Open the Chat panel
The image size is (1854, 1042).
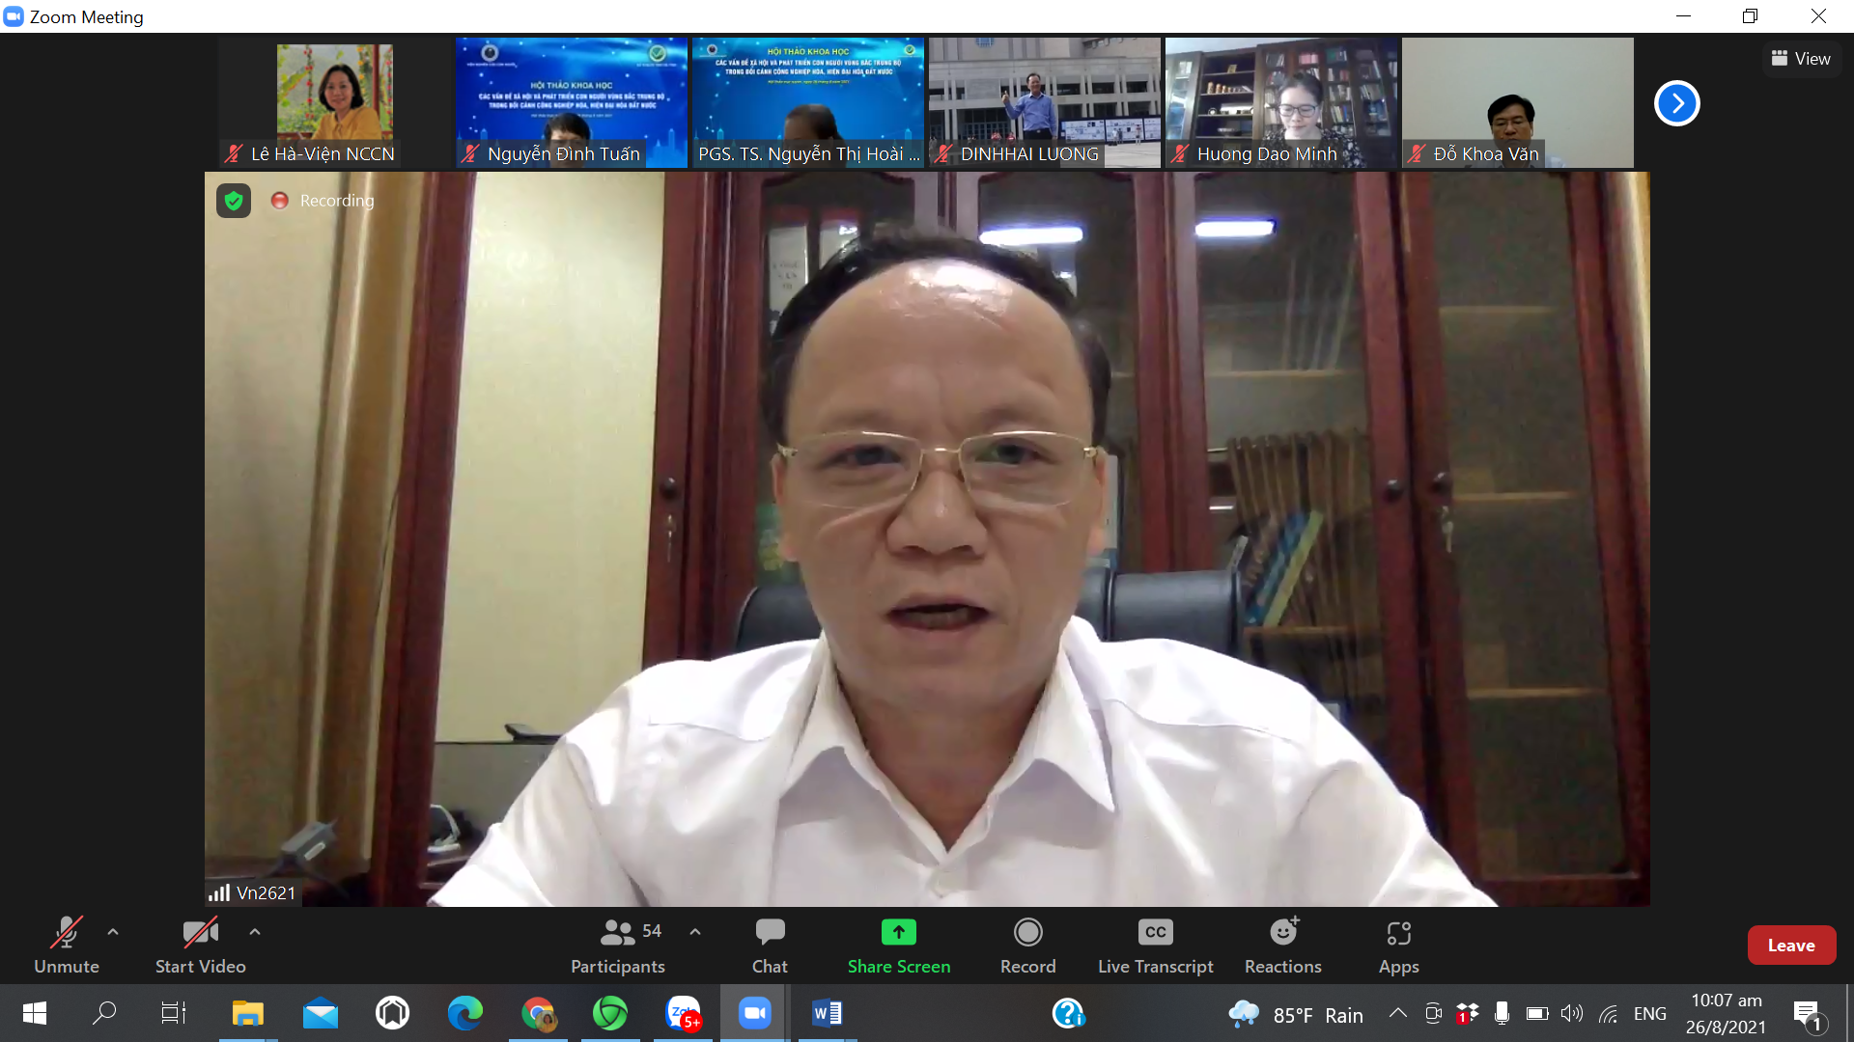[770, 946]
